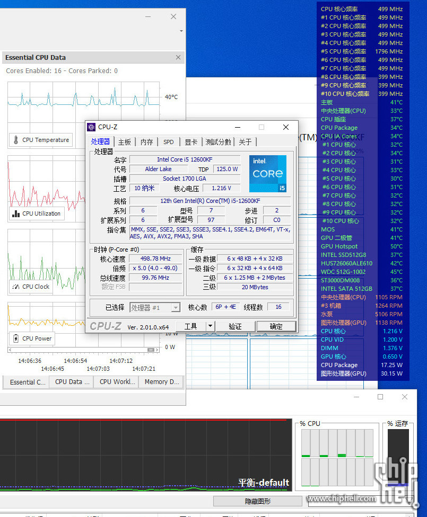Close the top-left monitoring window

(x=173, y=16)
